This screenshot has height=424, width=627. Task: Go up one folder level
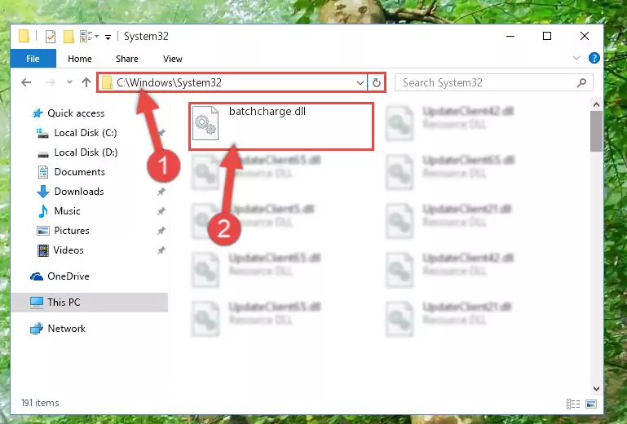click(86, 82)
